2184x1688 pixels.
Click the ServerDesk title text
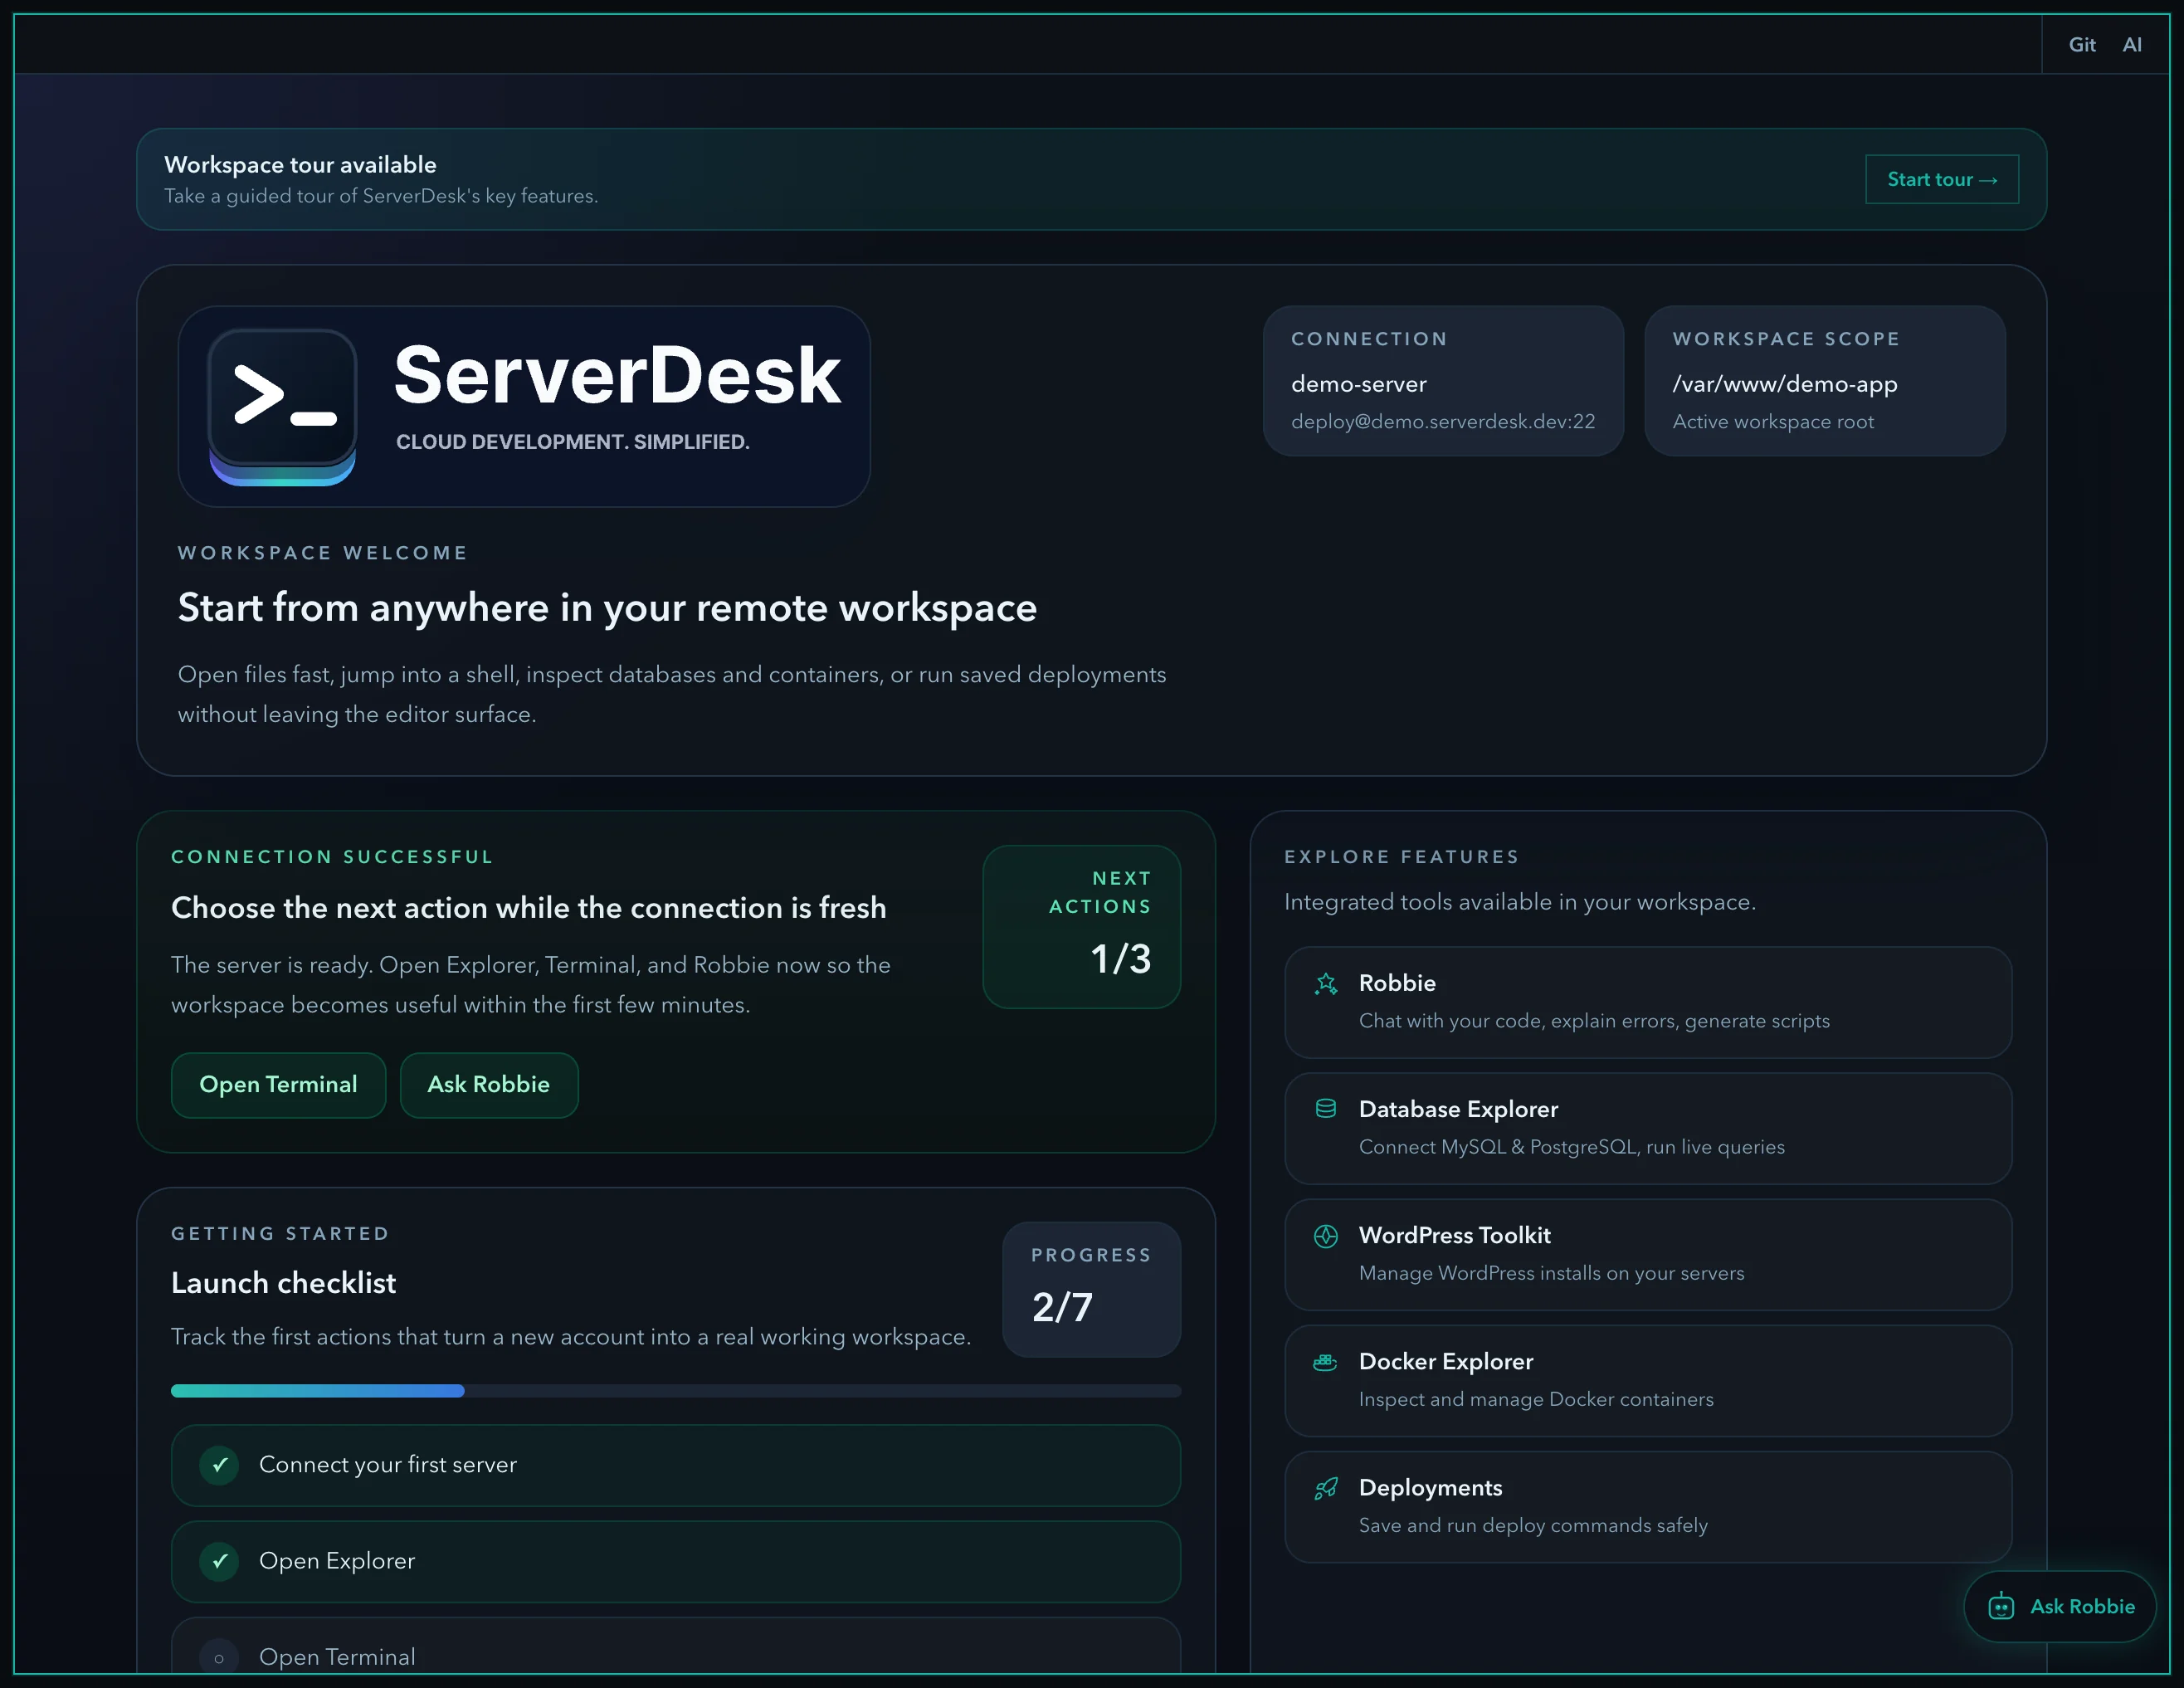tap(617, 375)
